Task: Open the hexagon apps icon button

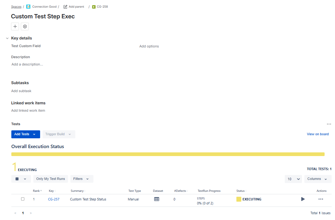Action: 25,27
